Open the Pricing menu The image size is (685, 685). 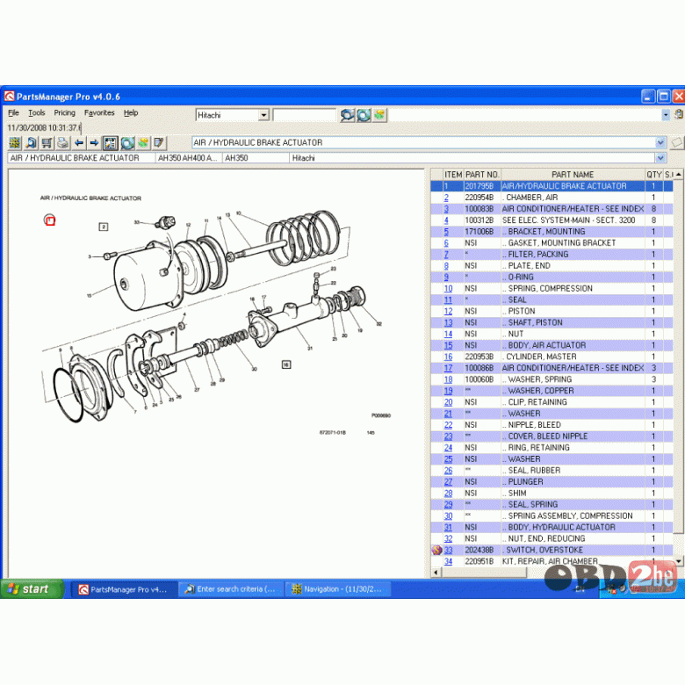coord(65,112)
